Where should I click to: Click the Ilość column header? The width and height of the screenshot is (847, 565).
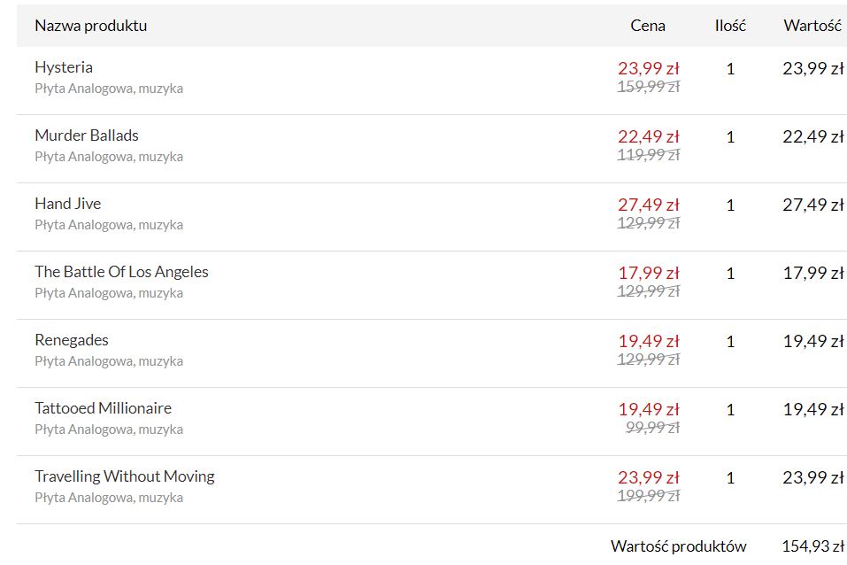point(730,26)
